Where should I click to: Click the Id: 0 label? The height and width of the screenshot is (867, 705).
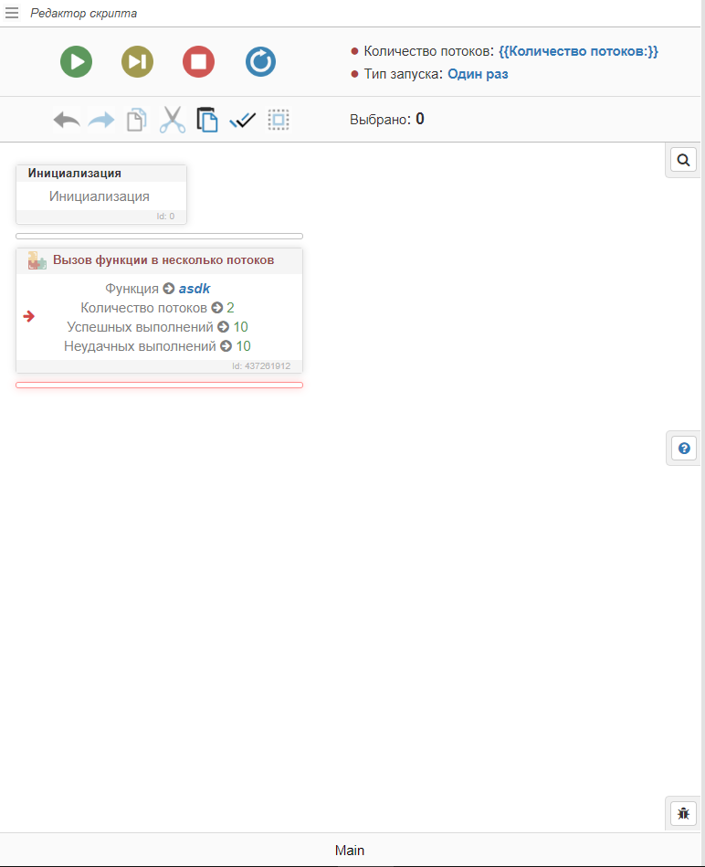[x=165, y=217]
